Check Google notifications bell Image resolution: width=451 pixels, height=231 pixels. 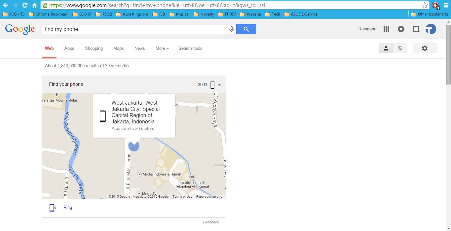(x=401, y=29)
